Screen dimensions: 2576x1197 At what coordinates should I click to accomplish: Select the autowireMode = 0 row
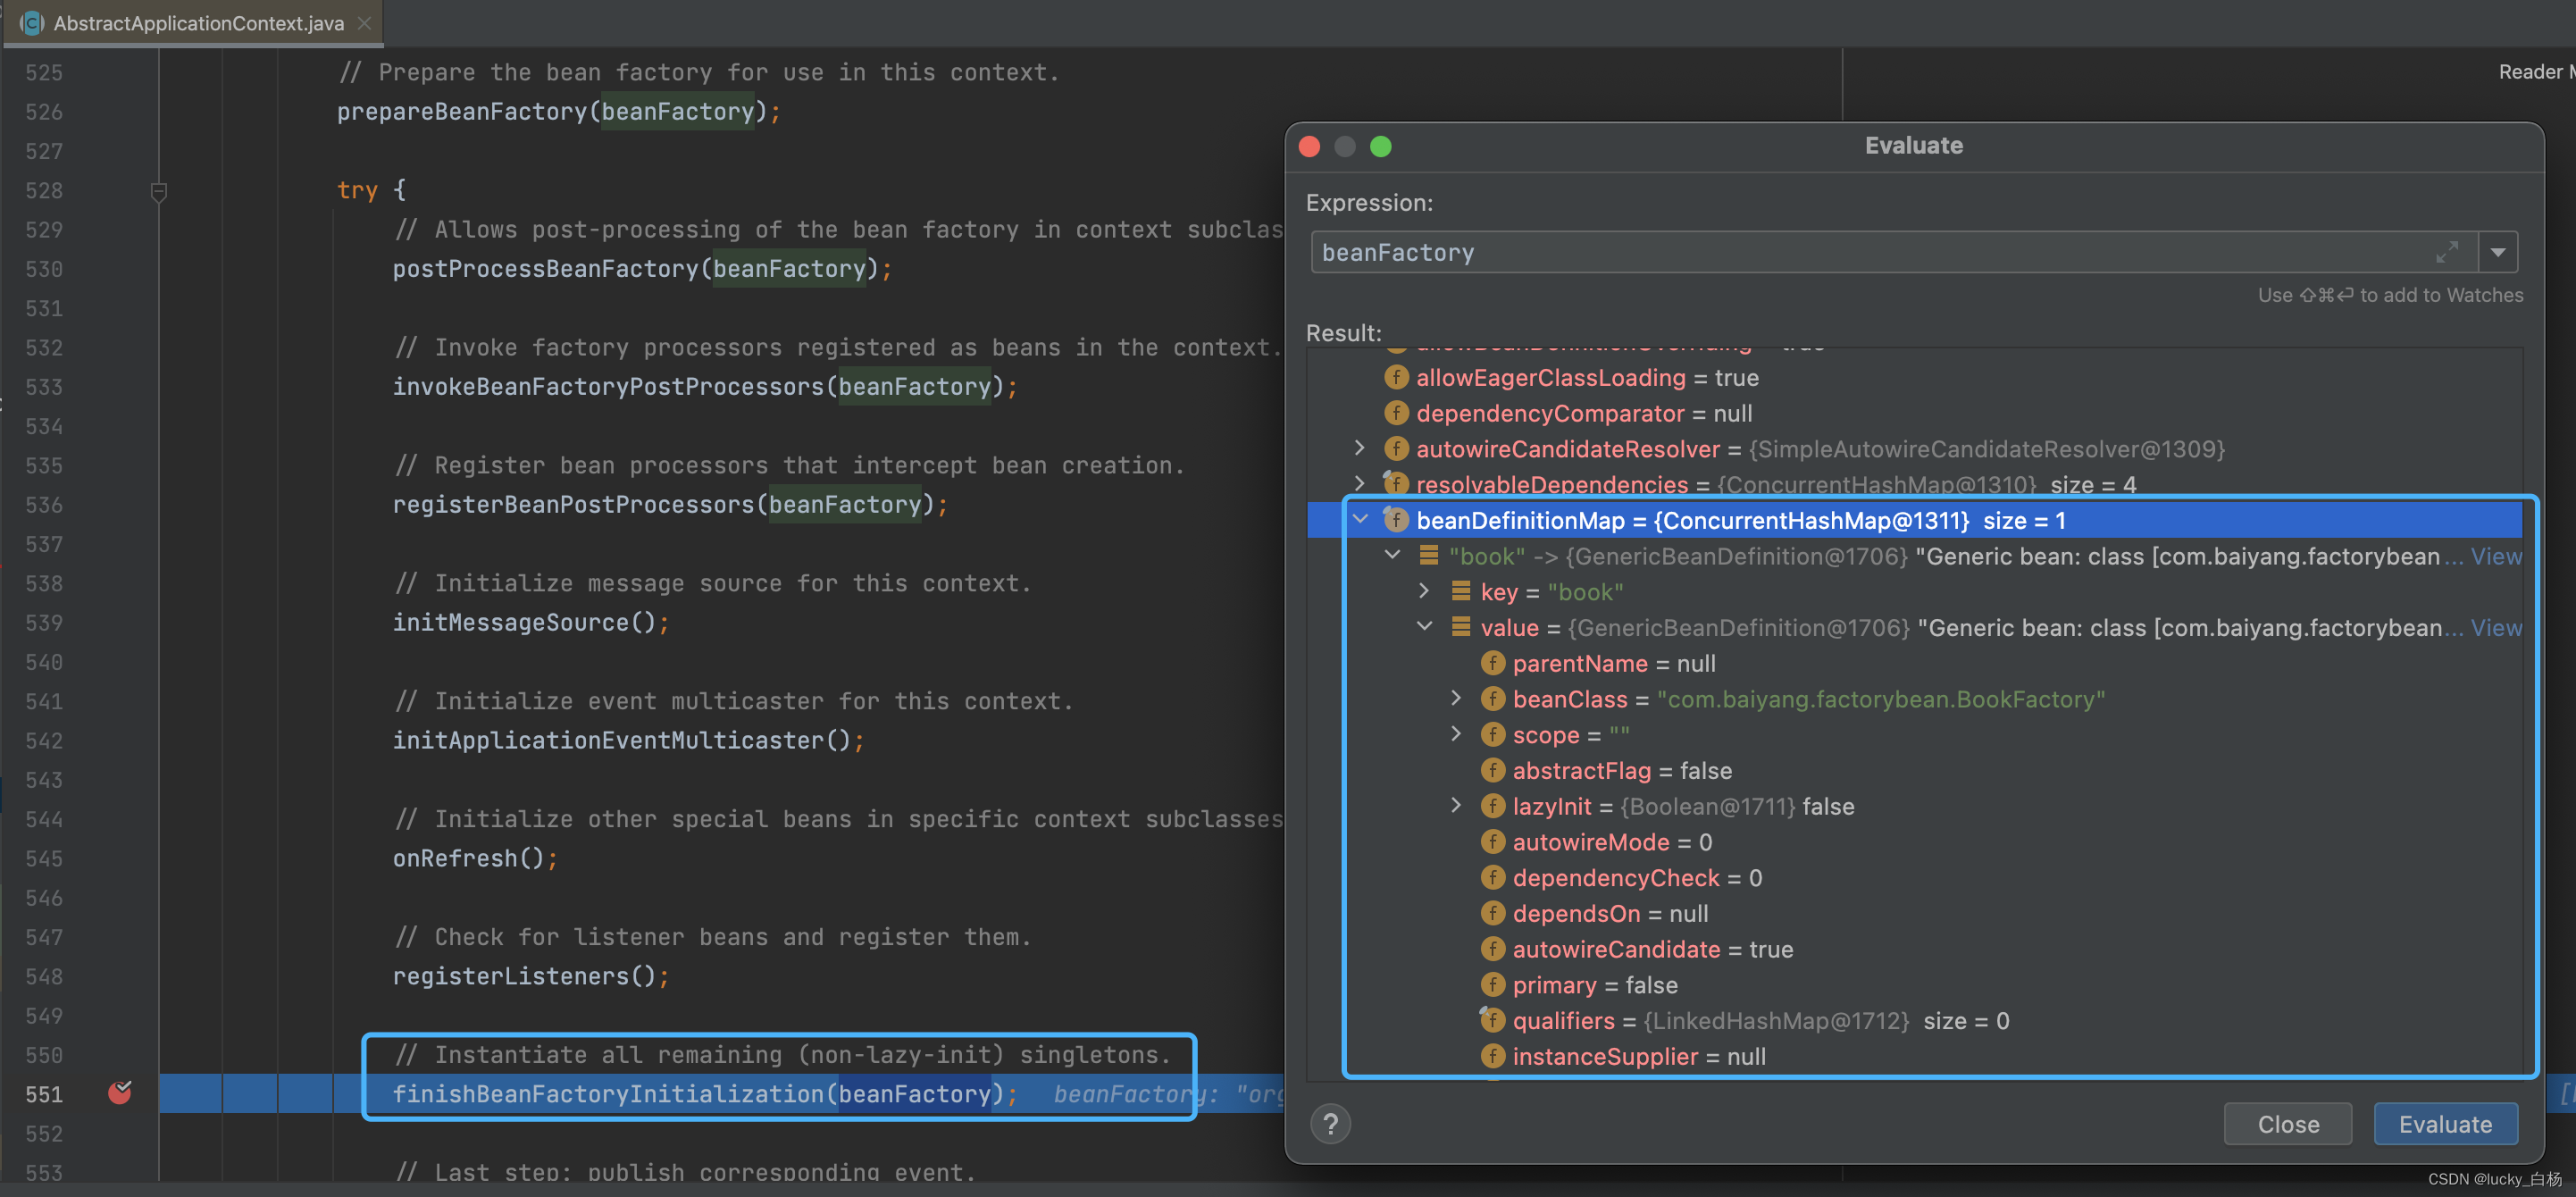point(1914,842)
